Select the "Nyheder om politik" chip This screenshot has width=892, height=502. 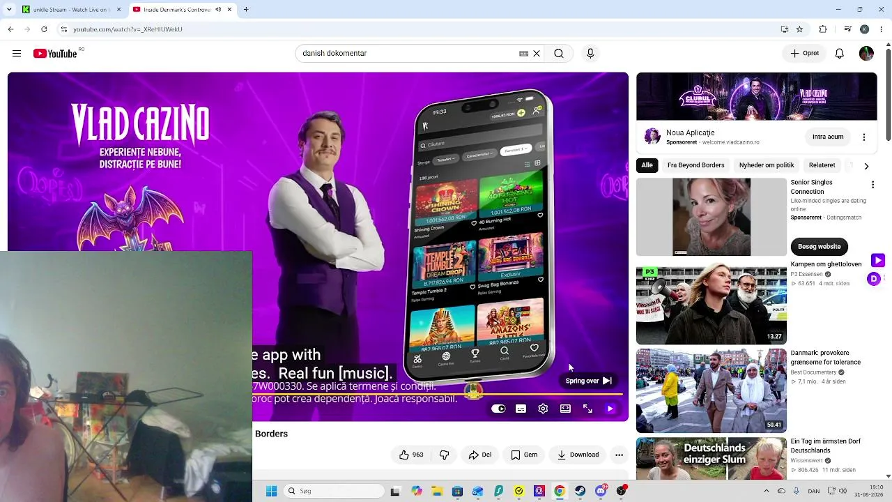point(767,165)
